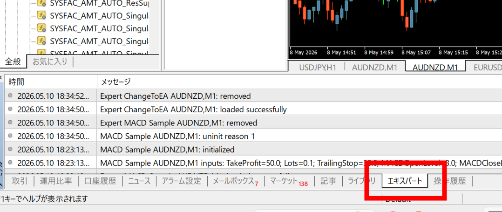502x212 pixels.
Task: Click the active AUDNZD,M1 chart tab
Action: [435, 67]
